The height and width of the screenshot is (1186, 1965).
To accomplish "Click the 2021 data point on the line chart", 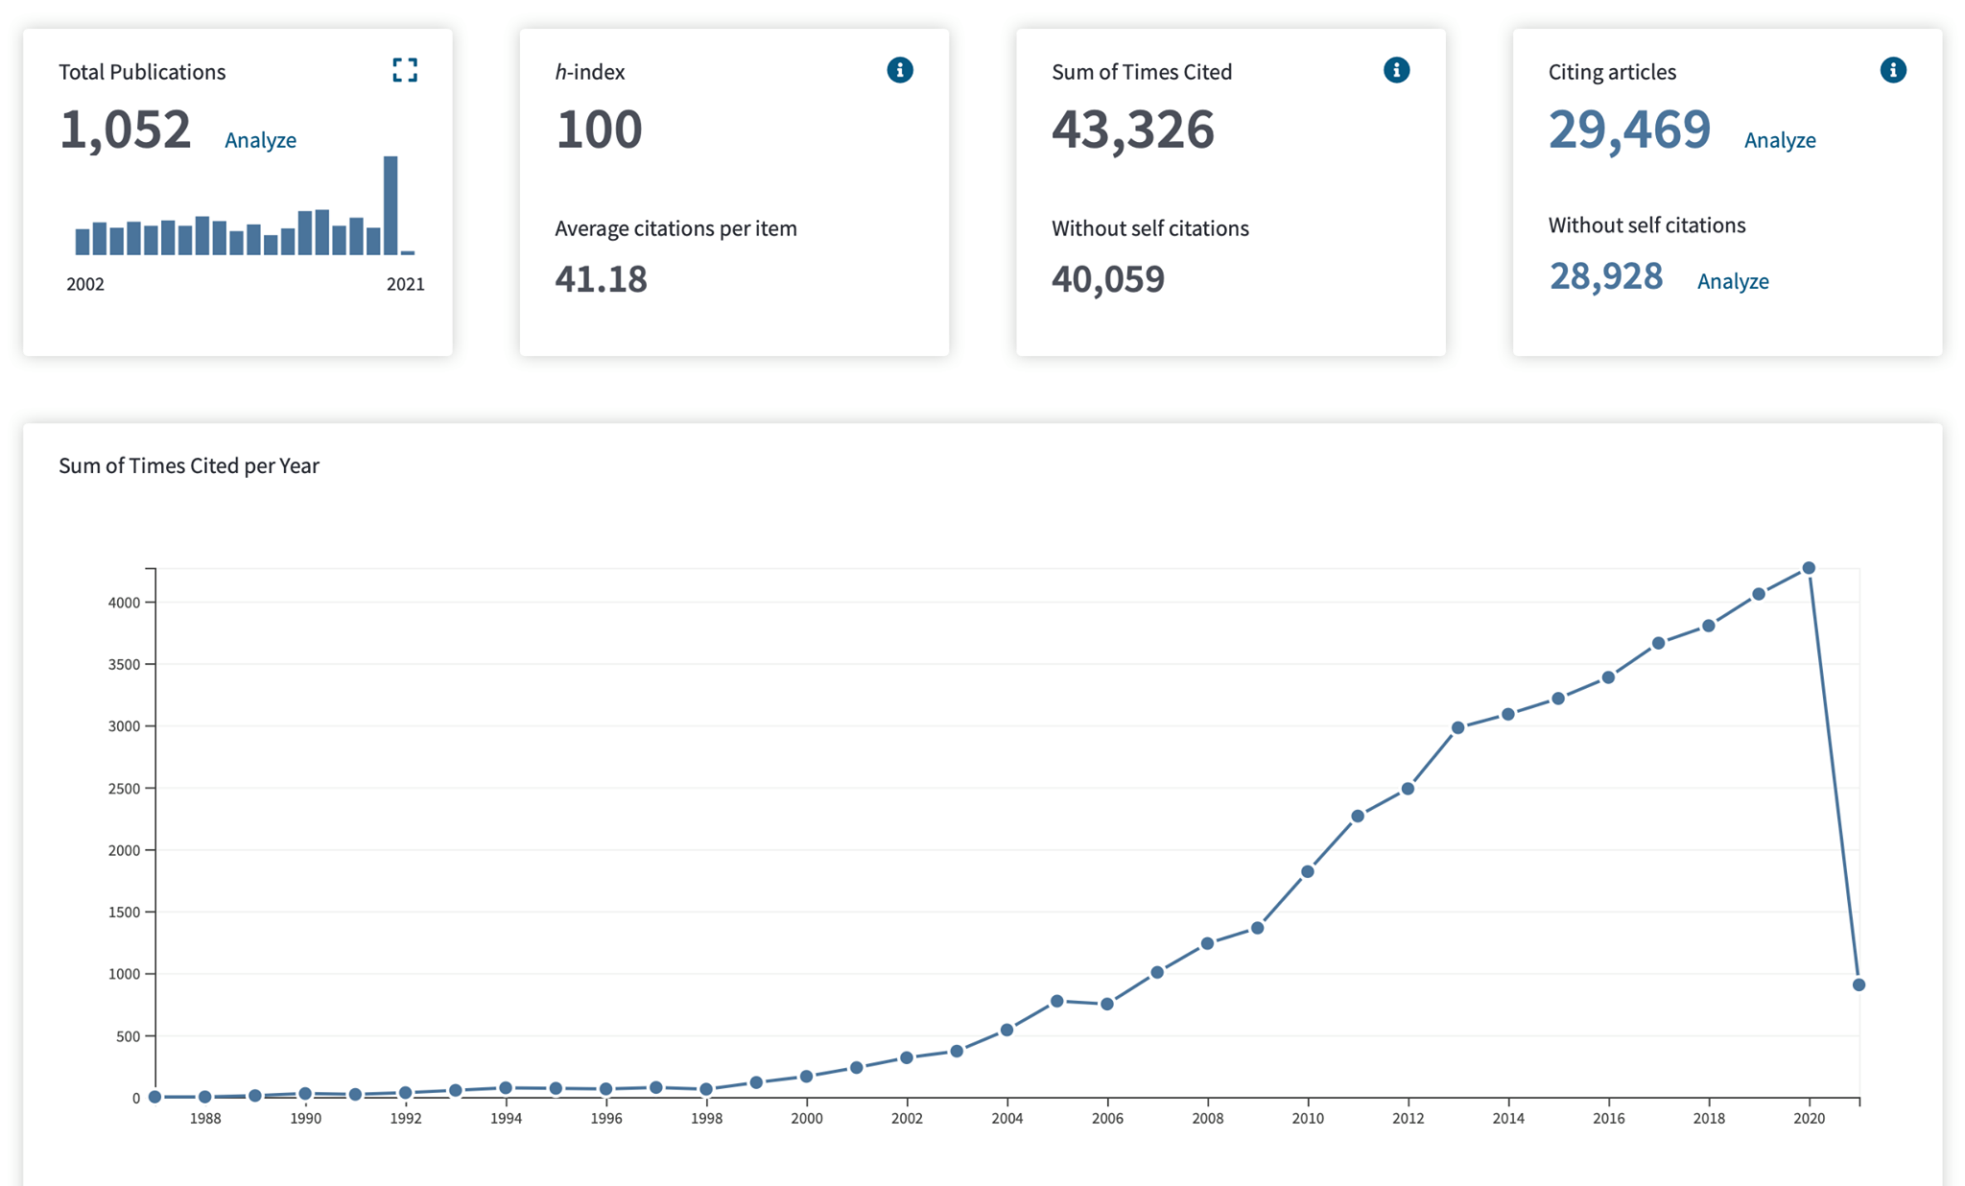I will [x=1858, y=984].
